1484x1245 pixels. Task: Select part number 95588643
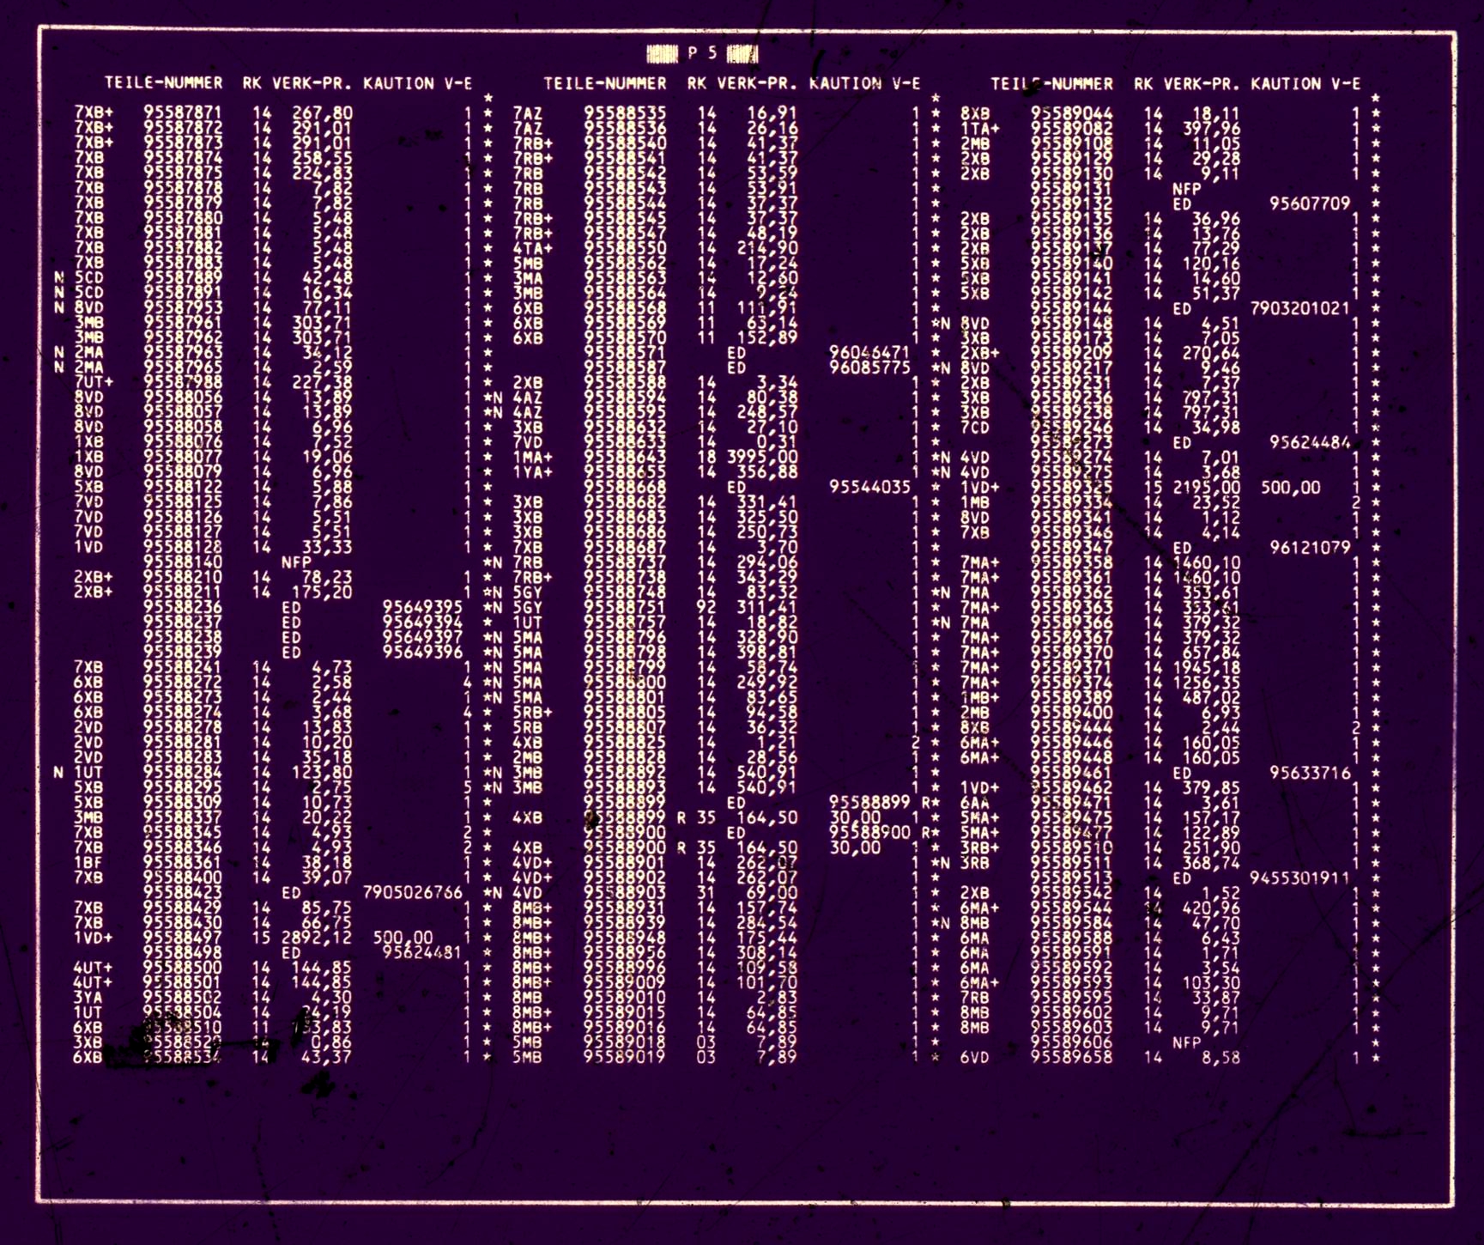[x=626, y=458]
